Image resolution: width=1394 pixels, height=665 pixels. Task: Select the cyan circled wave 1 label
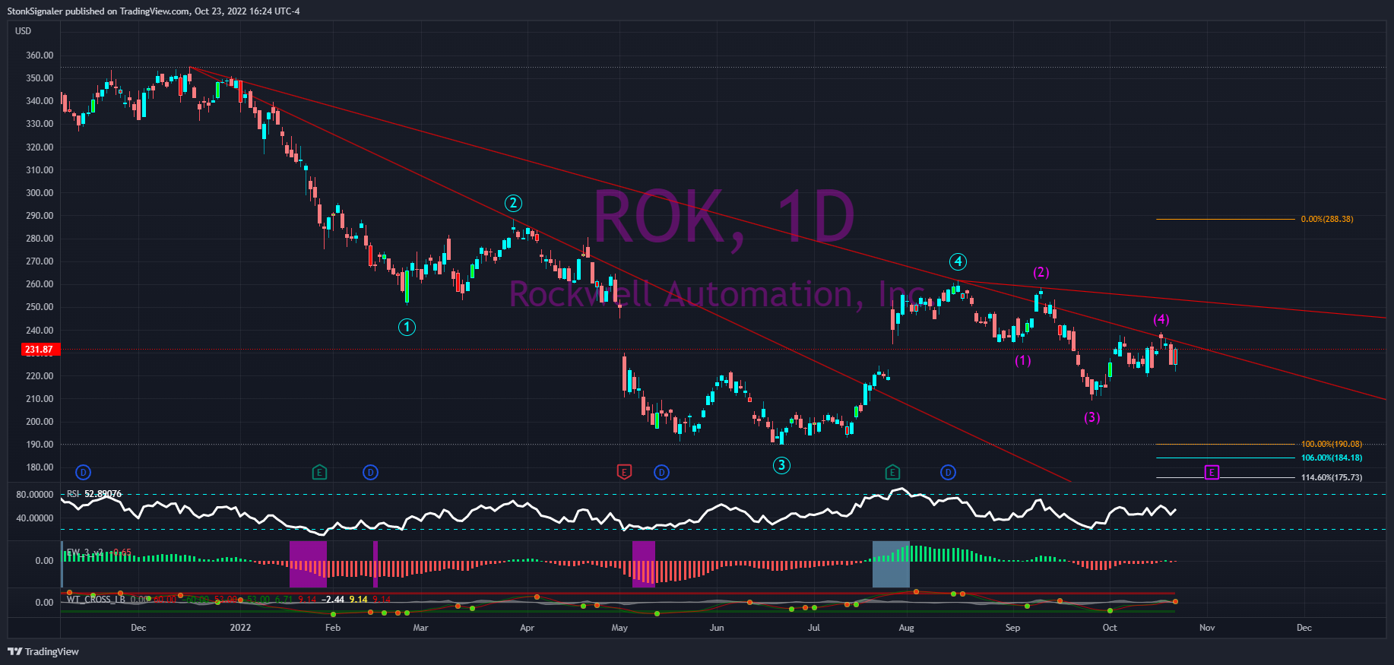407,328
